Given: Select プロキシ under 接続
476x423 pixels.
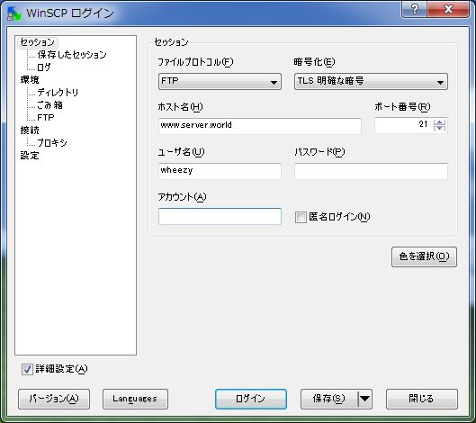Looking at the screenshot, I should pyautogui.click(x=52, y=143).
